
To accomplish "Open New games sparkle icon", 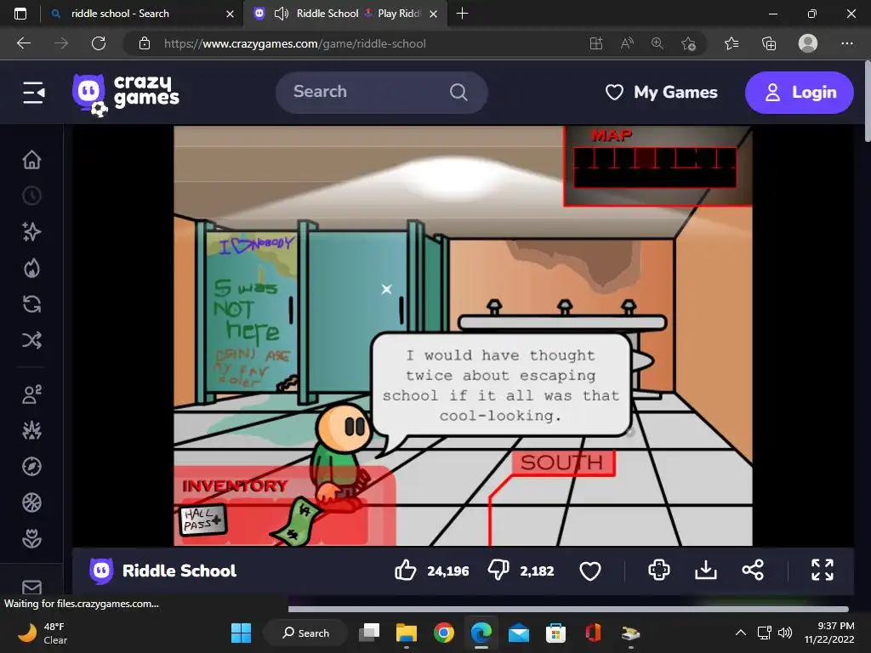I will pos(31,231).
